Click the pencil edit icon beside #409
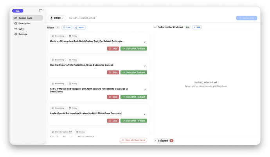 point(63,18)
